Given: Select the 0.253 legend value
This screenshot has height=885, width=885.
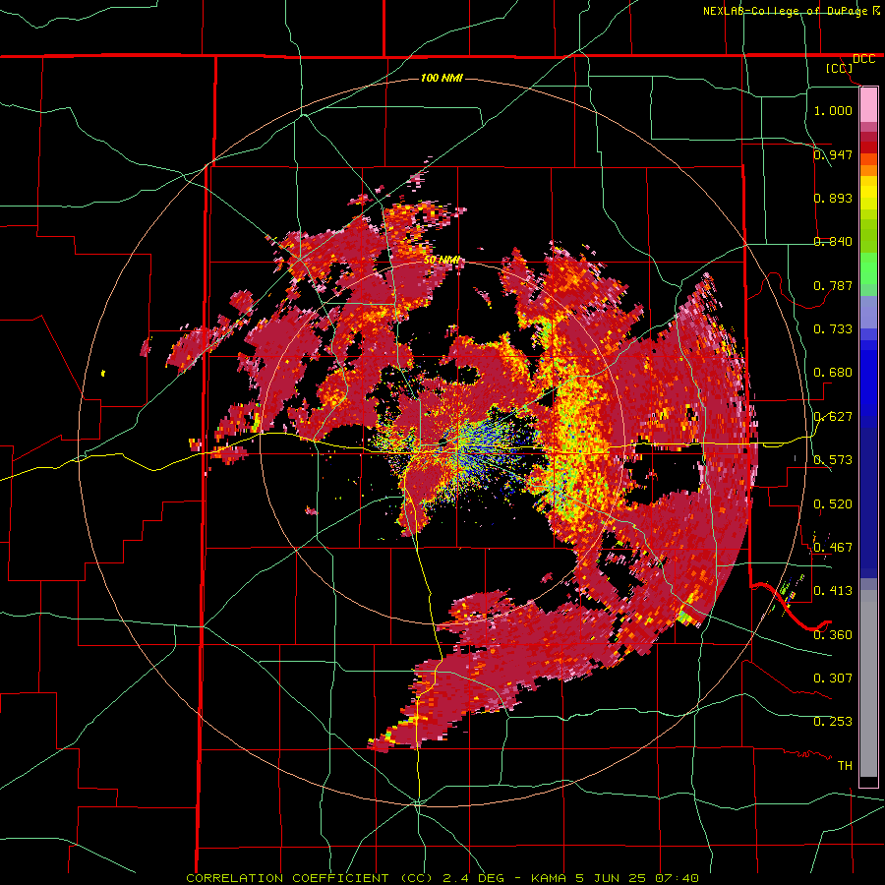Looking at the screenshot, I should (833, 722).
